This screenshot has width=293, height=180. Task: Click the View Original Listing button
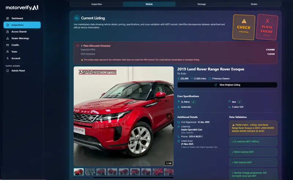(227, 85)
